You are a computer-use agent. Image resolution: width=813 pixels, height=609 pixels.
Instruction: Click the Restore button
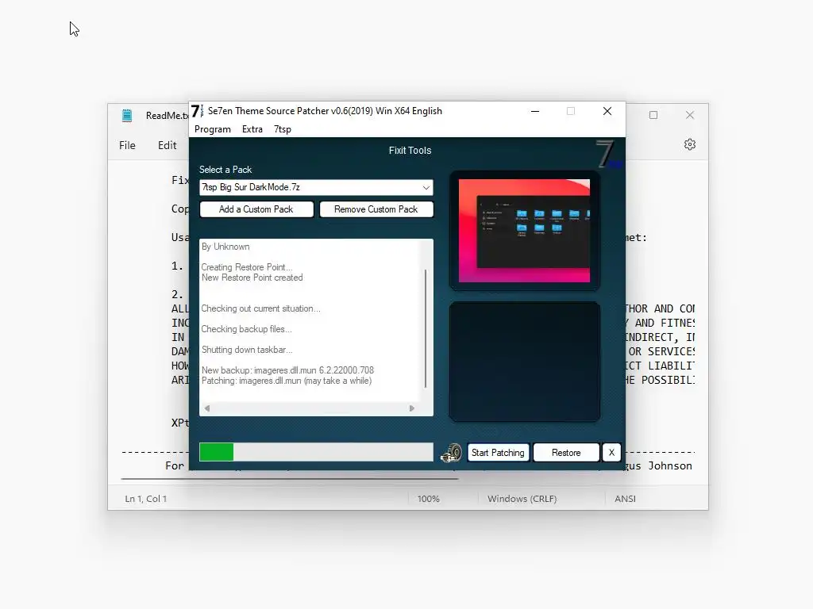[x=566, y=453]
